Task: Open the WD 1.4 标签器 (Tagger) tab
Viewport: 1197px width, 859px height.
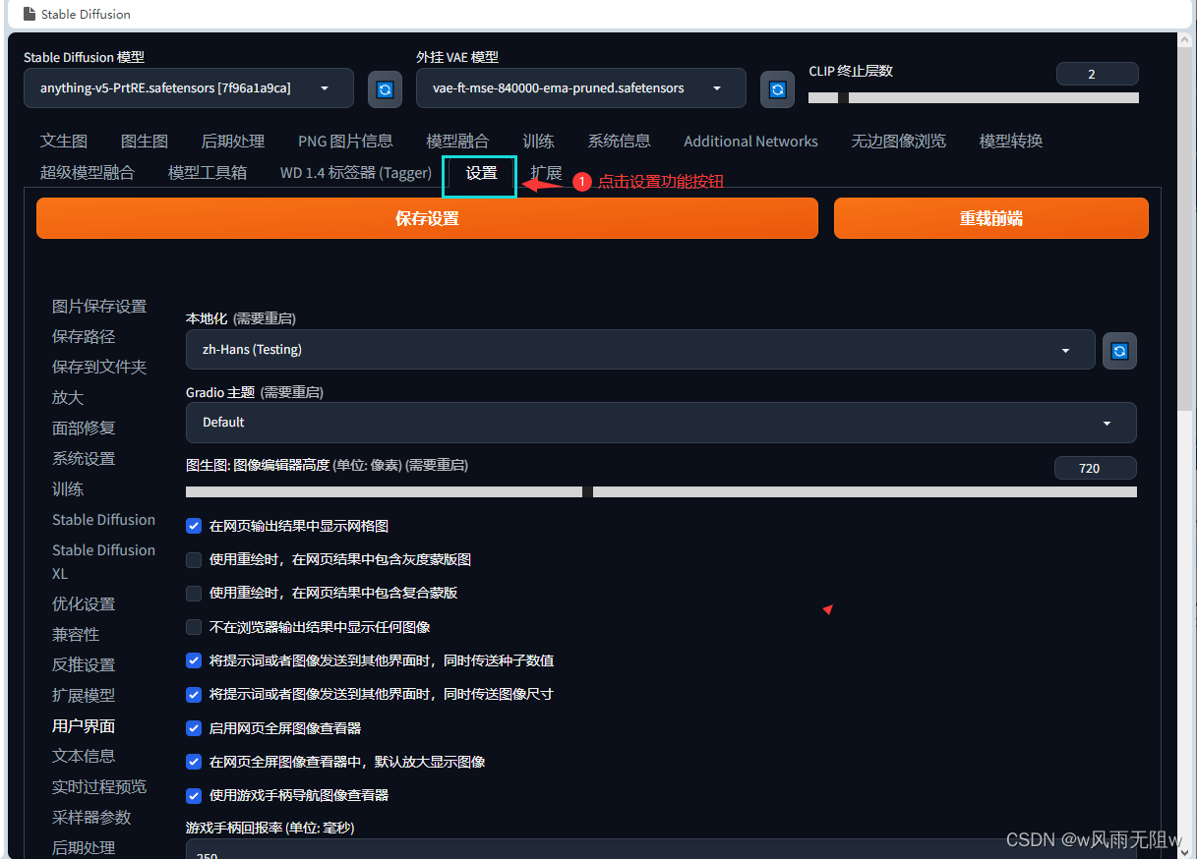Action: point(356,172)
